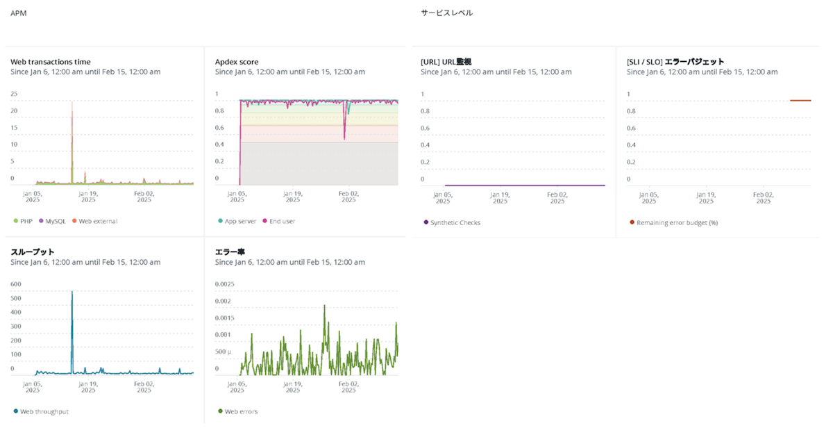The height and width of the screenshot is (428, 833).
Task: Click the Remaining error budget (%) legend
Action: (673, 222)
